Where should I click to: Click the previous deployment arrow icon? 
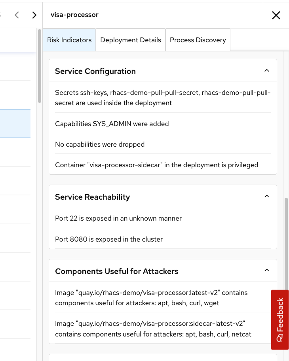click(x=17, y=15)
